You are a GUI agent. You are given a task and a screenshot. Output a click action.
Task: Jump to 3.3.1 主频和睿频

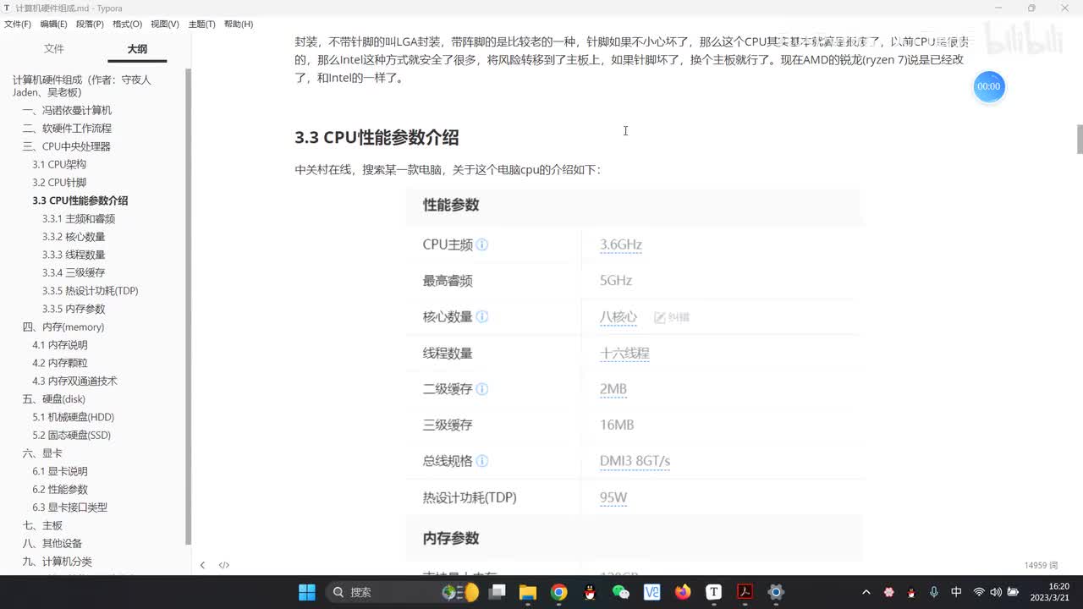(79, 218)
